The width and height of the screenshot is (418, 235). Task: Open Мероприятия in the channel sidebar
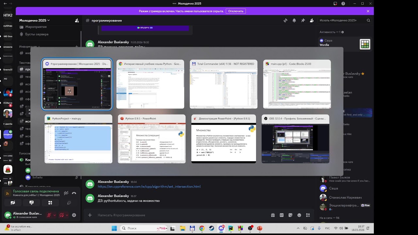tap(36, 27)
